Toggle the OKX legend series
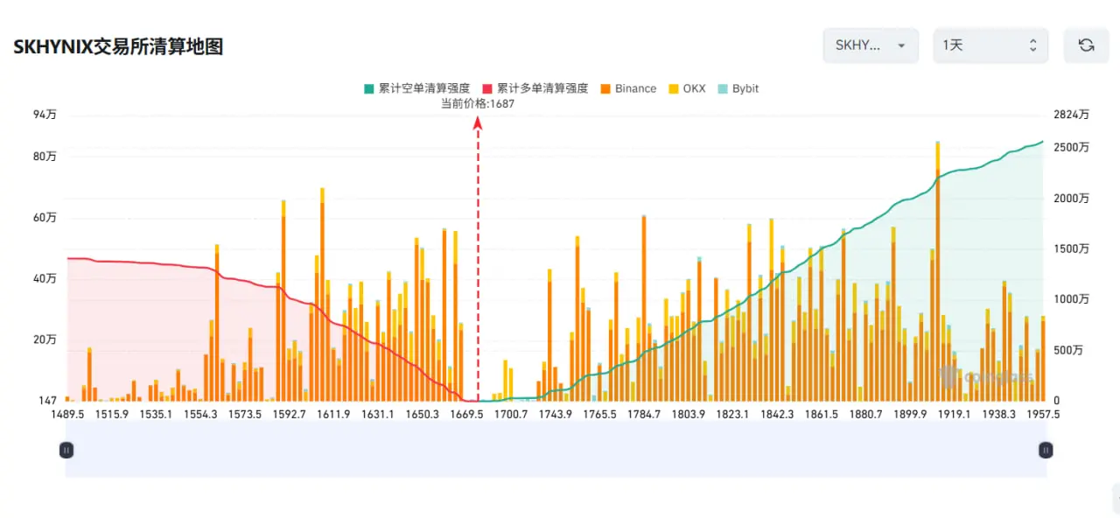 (686, 88)
